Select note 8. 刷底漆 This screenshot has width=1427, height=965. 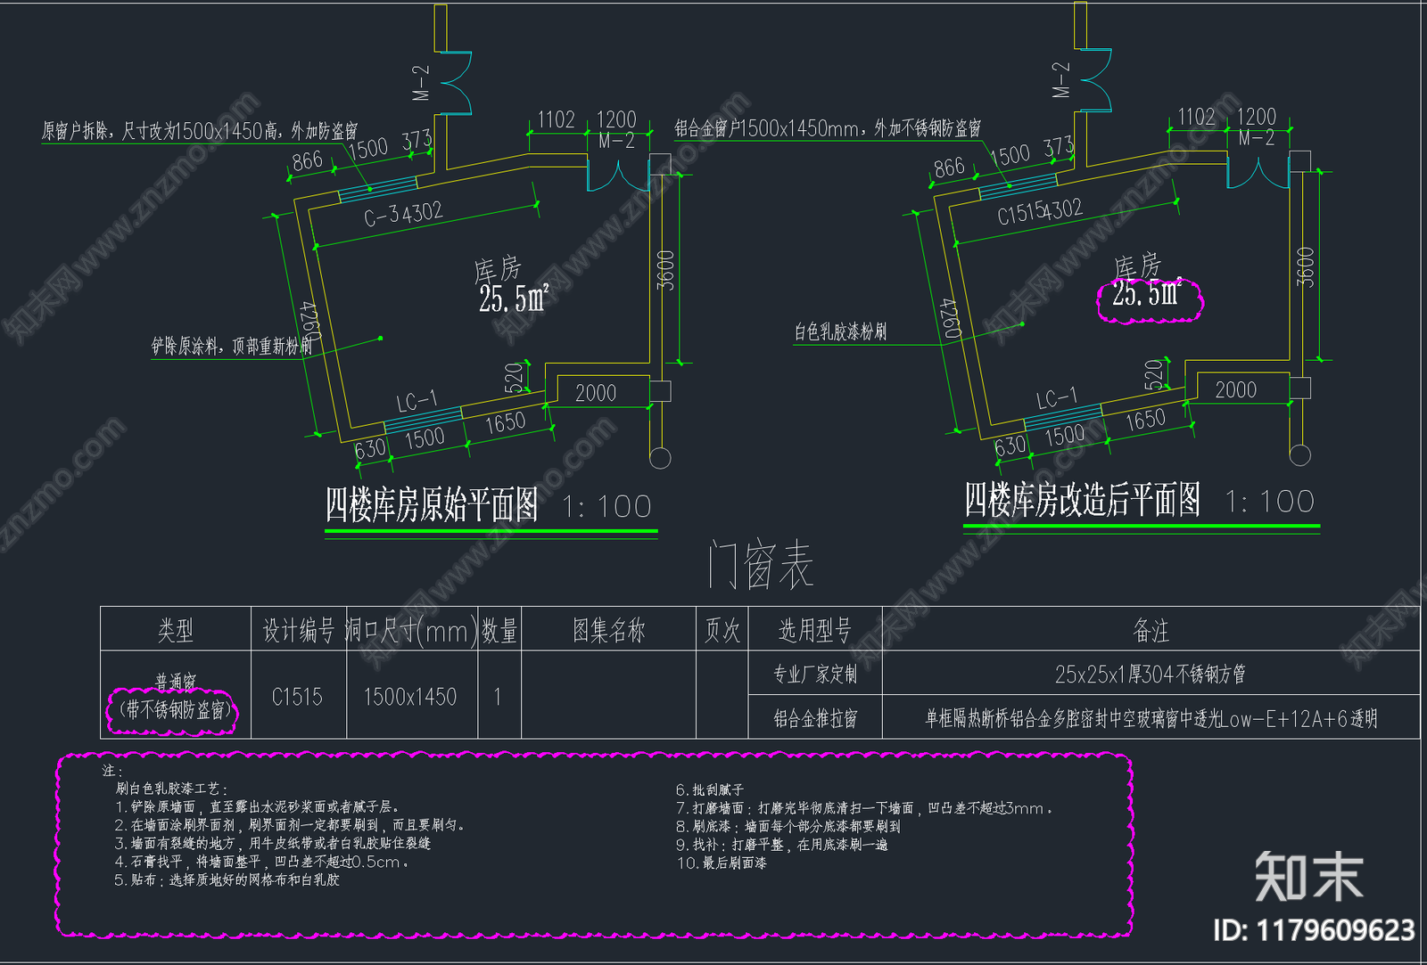(788, 827)
